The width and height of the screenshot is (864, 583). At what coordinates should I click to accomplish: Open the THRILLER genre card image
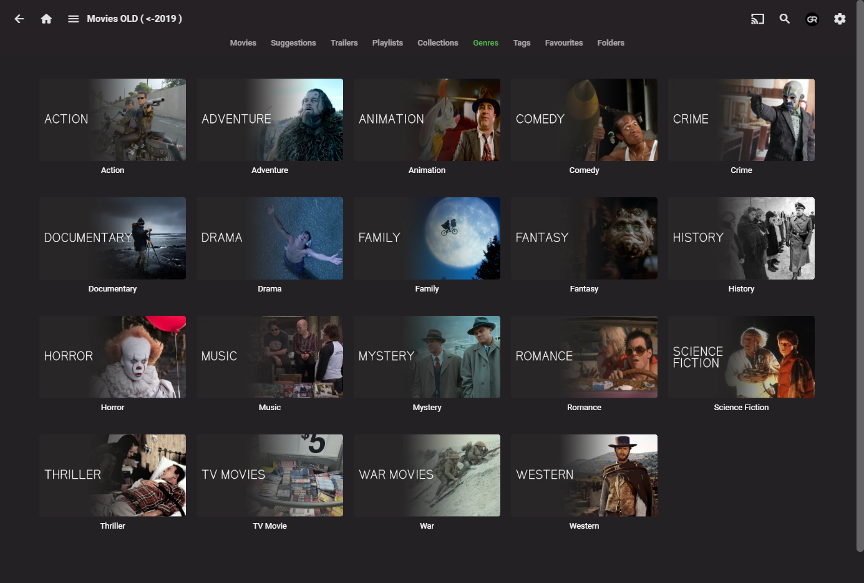tap(112, 476)
